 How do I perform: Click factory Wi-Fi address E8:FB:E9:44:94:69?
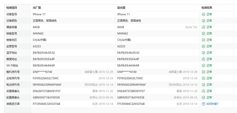click(44, 66)
